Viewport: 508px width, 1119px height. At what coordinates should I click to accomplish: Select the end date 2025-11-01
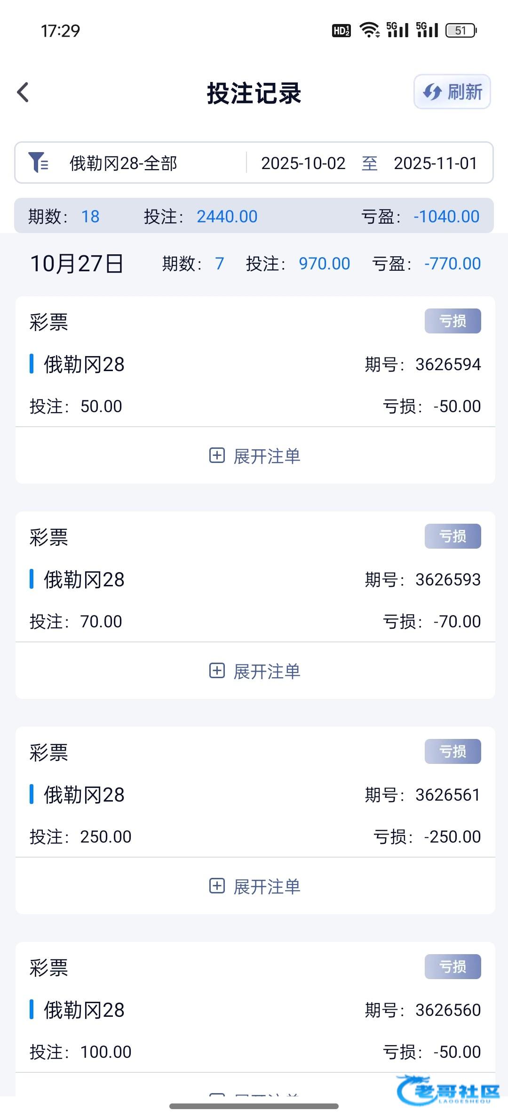tap(436, 163)
